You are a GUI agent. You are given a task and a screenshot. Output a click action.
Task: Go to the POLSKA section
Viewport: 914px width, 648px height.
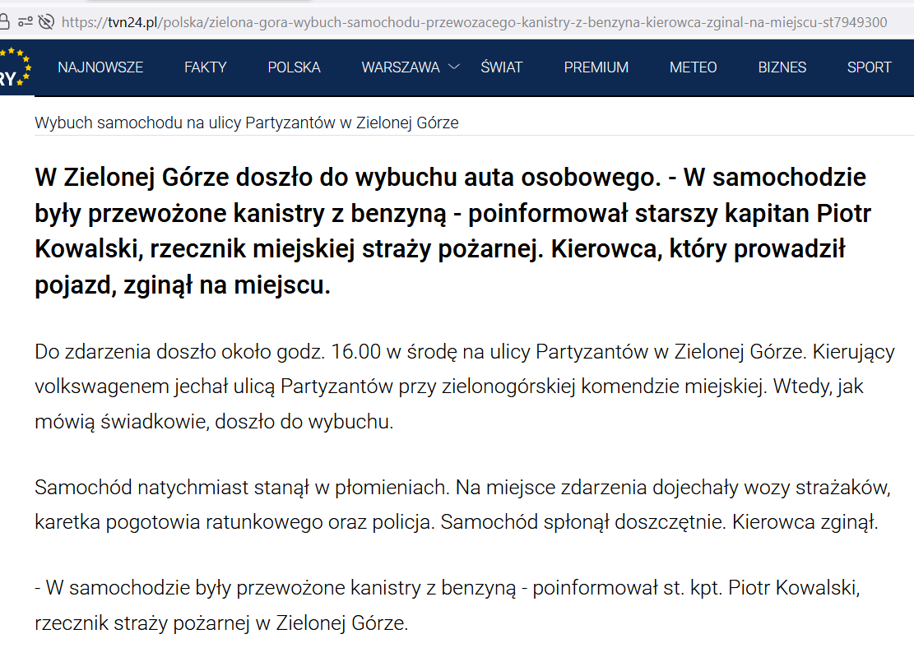(x=294, y=67)
